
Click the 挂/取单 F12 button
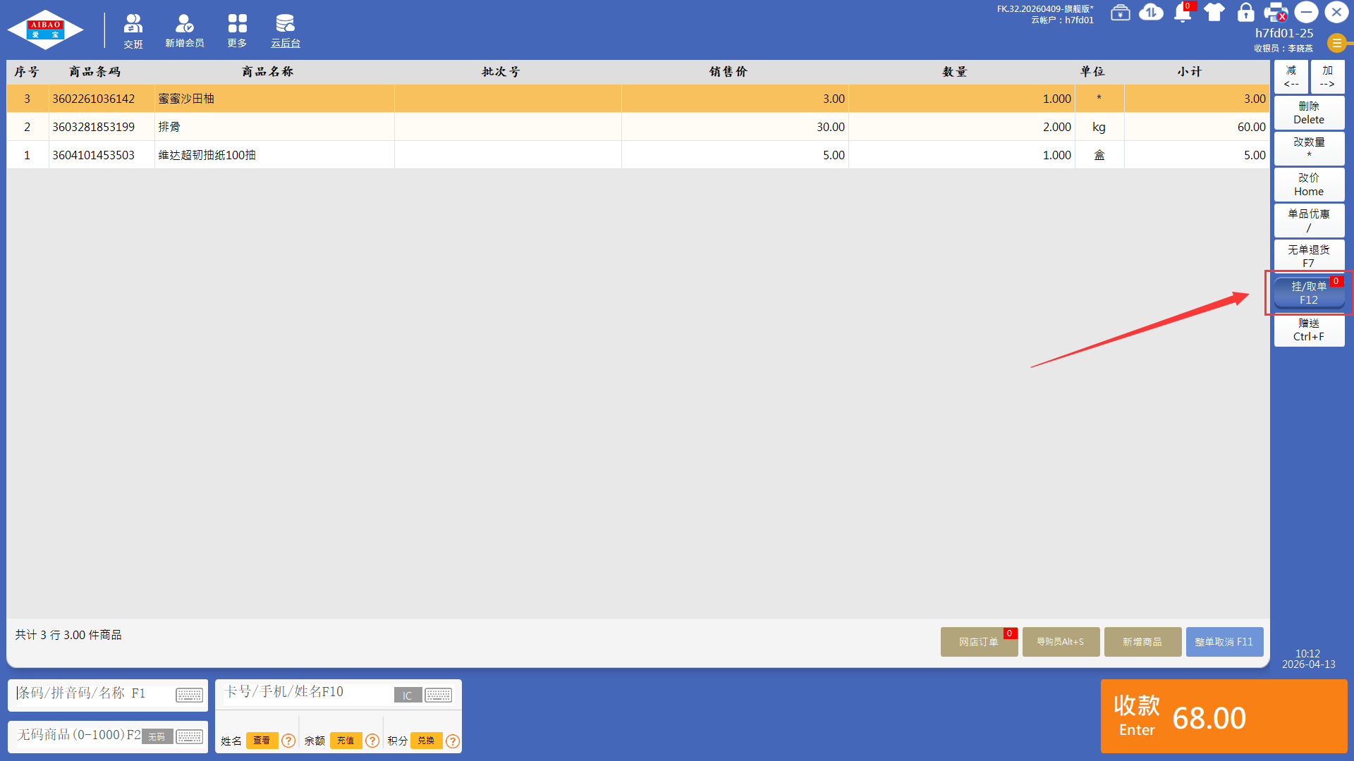[1308, 293]
